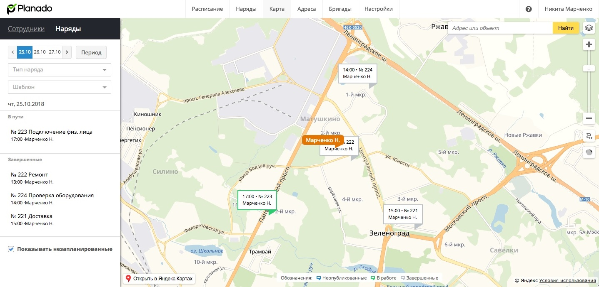This screenshot has height=287, width=599.
Task: Zoom in with the plus button
Action: pos(589,45)
